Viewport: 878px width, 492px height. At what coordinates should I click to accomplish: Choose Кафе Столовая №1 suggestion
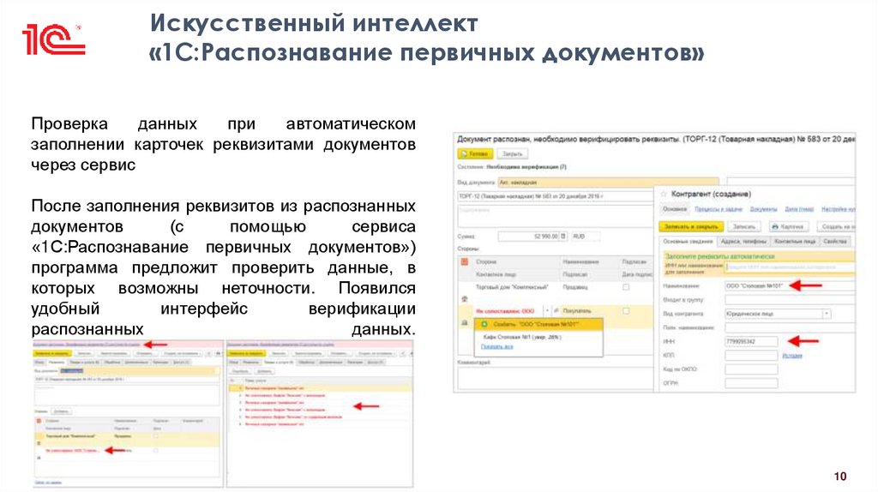522,337
